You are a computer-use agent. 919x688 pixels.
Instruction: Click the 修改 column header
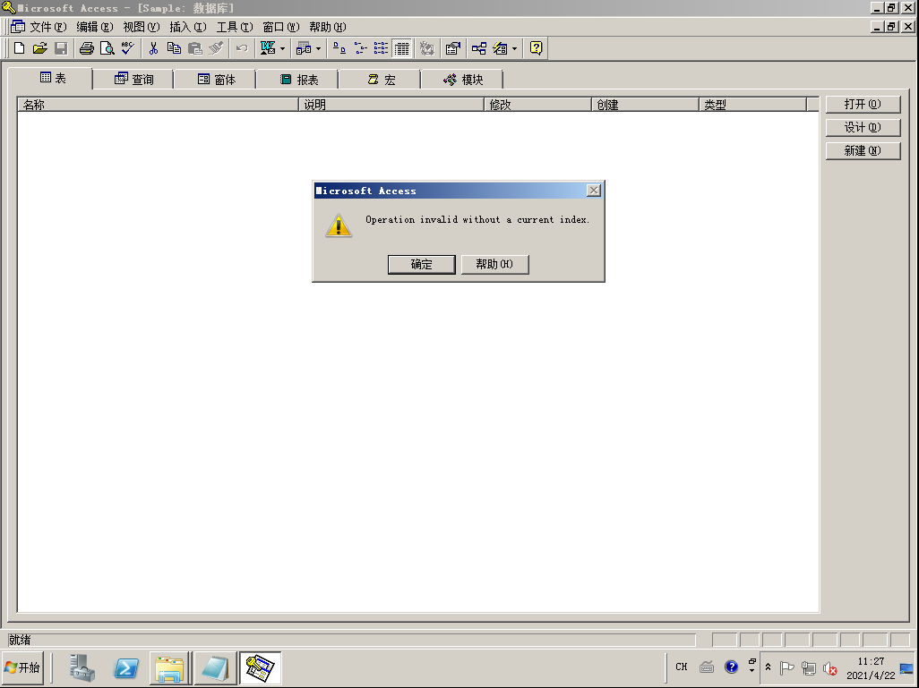point(538,104)
